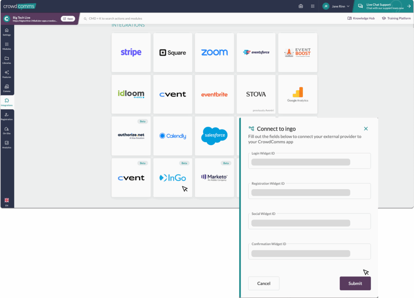414x298 pixels.
Task: Open Modules in the left sidebar
Action: (7, 46)
